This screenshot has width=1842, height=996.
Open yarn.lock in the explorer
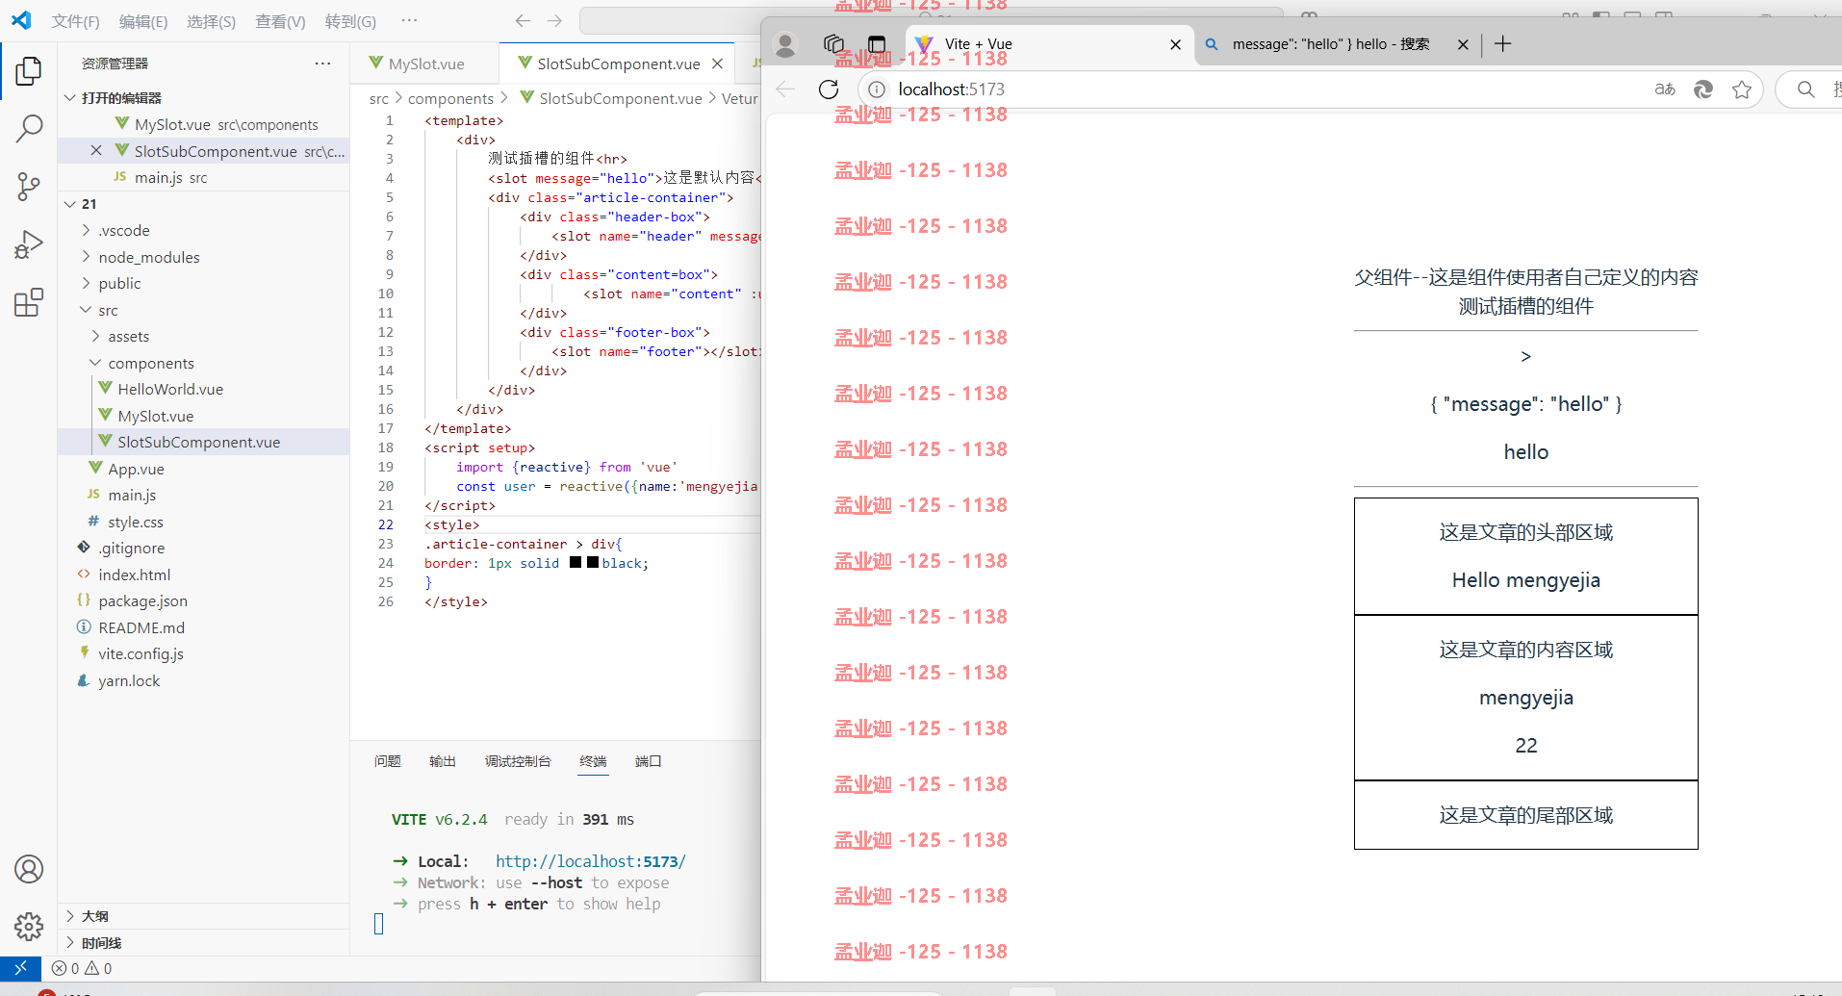click(129, 680)
